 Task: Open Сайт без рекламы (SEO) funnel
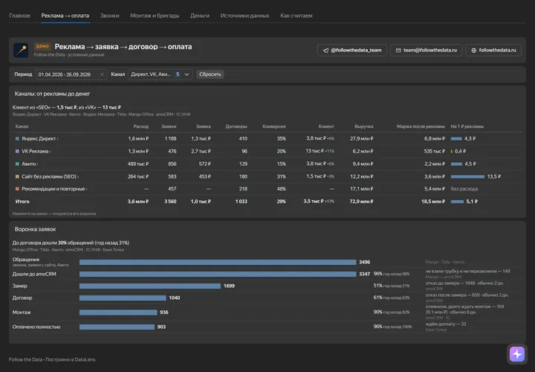[x=51, y=176]
